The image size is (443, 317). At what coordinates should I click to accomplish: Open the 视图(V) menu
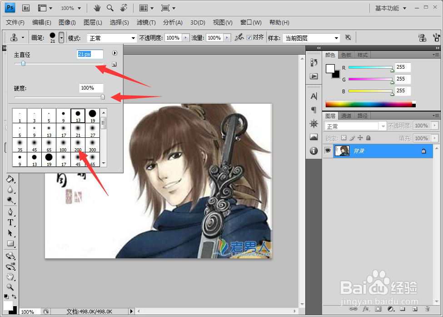(x=223, y=22)
